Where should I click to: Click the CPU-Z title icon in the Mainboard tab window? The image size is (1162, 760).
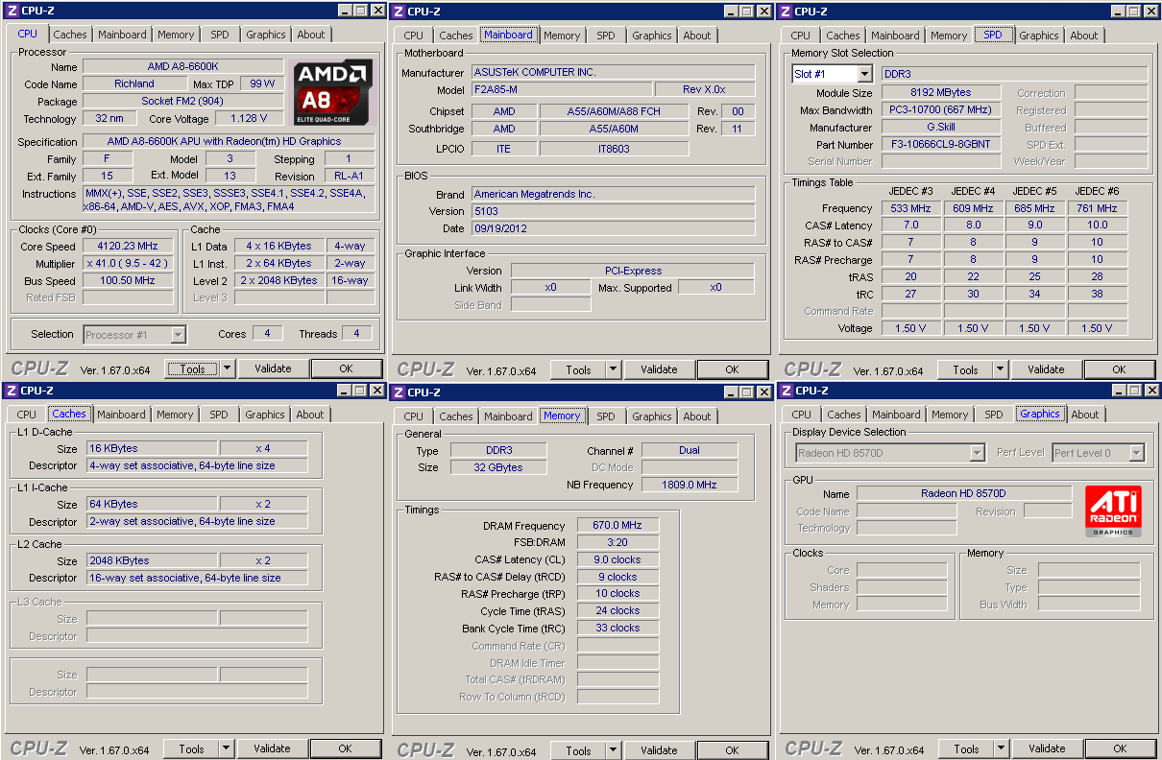coord(399,11)
